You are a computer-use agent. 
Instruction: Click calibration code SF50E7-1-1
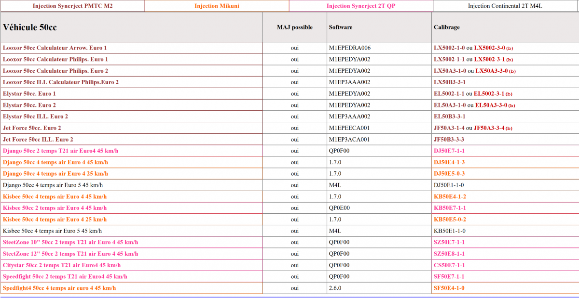coord(449,276)
